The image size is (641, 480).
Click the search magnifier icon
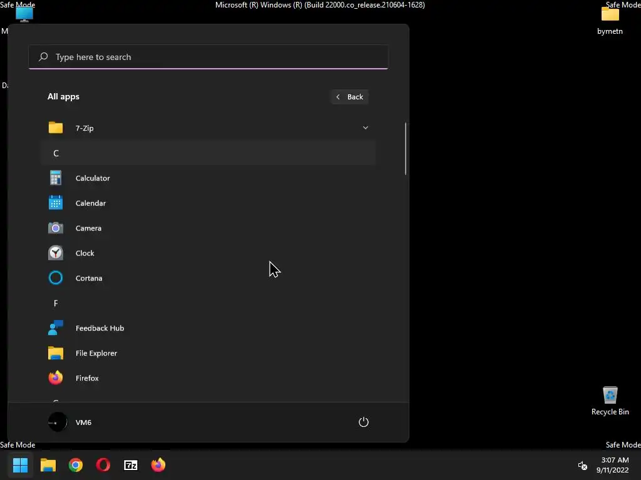pos(43,57)
